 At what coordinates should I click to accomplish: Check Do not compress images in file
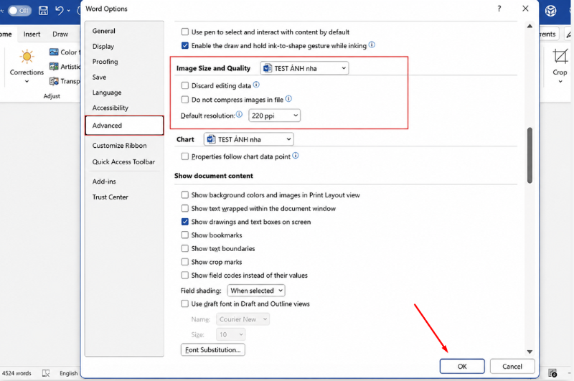click(x=185, y=100)
